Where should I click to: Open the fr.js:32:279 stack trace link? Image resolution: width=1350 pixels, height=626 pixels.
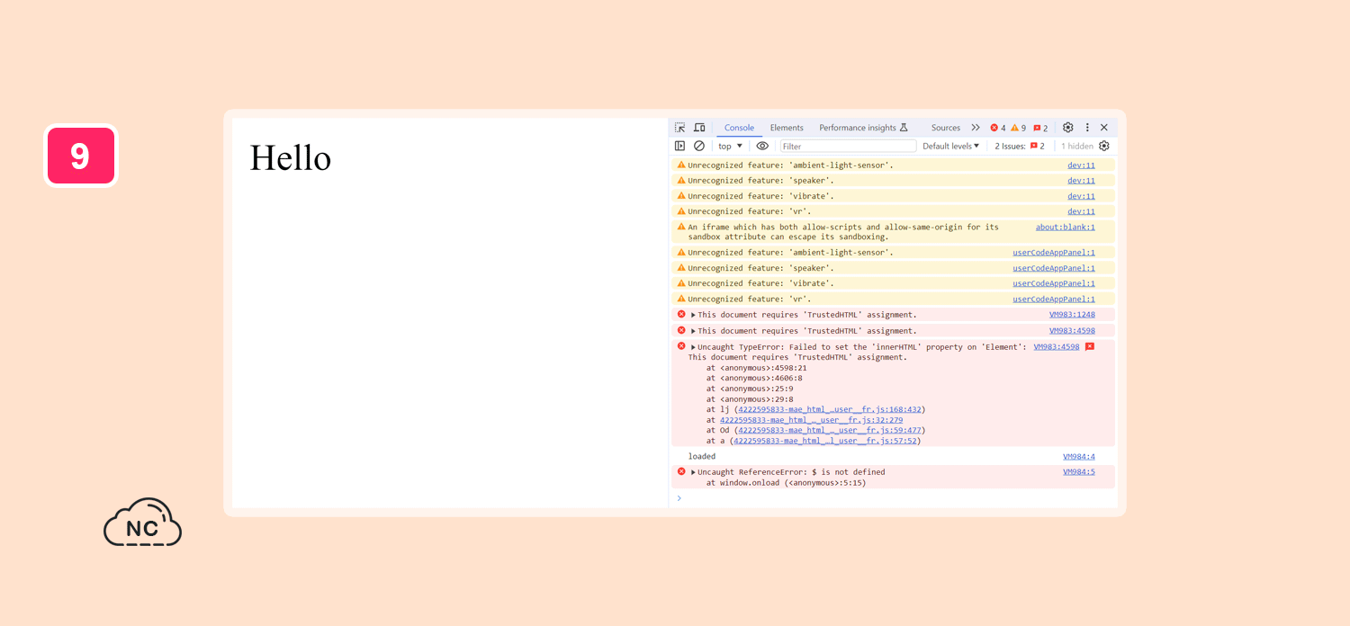pyautogui.click(x=812, y=420)
